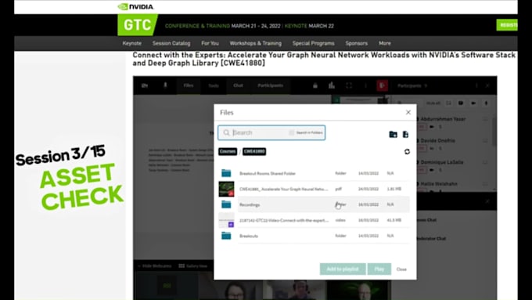Close the chat panel with X

[x=487, y=201]
